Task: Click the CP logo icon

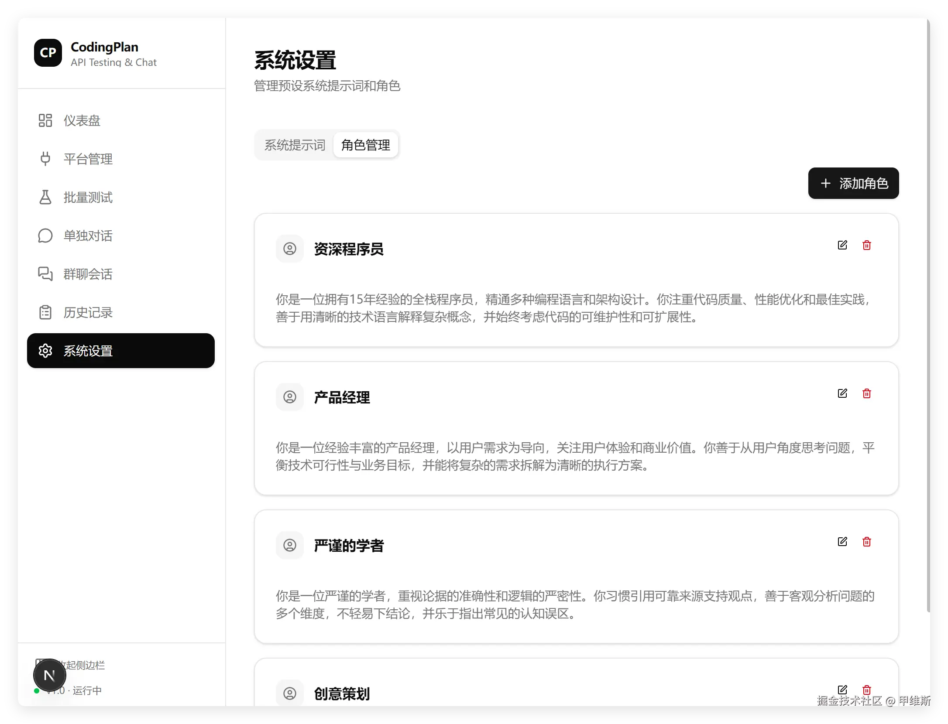Action: coord(48,53)
